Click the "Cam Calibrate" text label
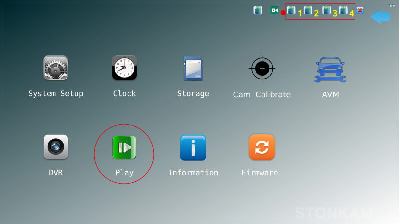The image size is (400, 224). (x=262, y=94)
